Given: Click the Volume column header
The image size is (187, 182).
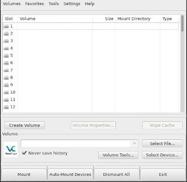Looking at the screenshot, I should click(55, 19).
